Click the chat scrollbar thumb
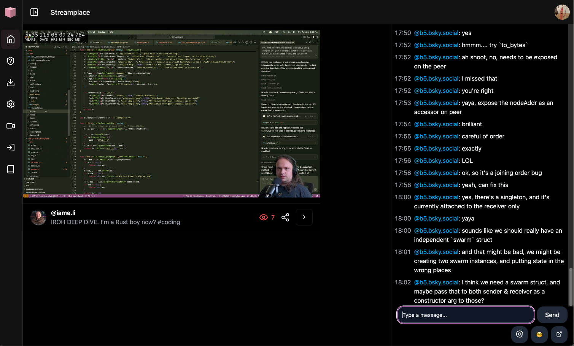Image resolution: width=574 pixels, height=346 pixels. point(570,287)
